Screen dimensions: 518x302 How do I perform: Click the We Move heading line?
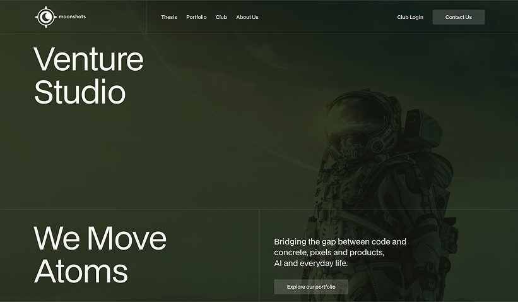[100, 238]
